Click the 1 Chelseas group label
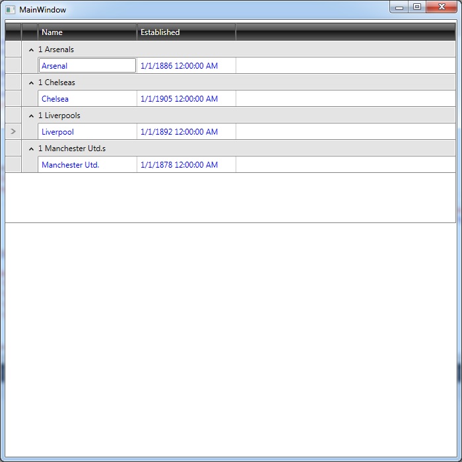The image size is (462, 462). (57, 82)
